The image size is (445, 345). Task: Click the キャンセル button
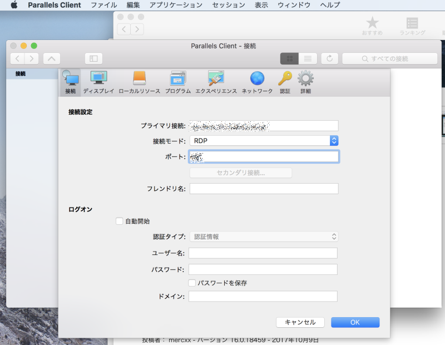coord(300,322)
